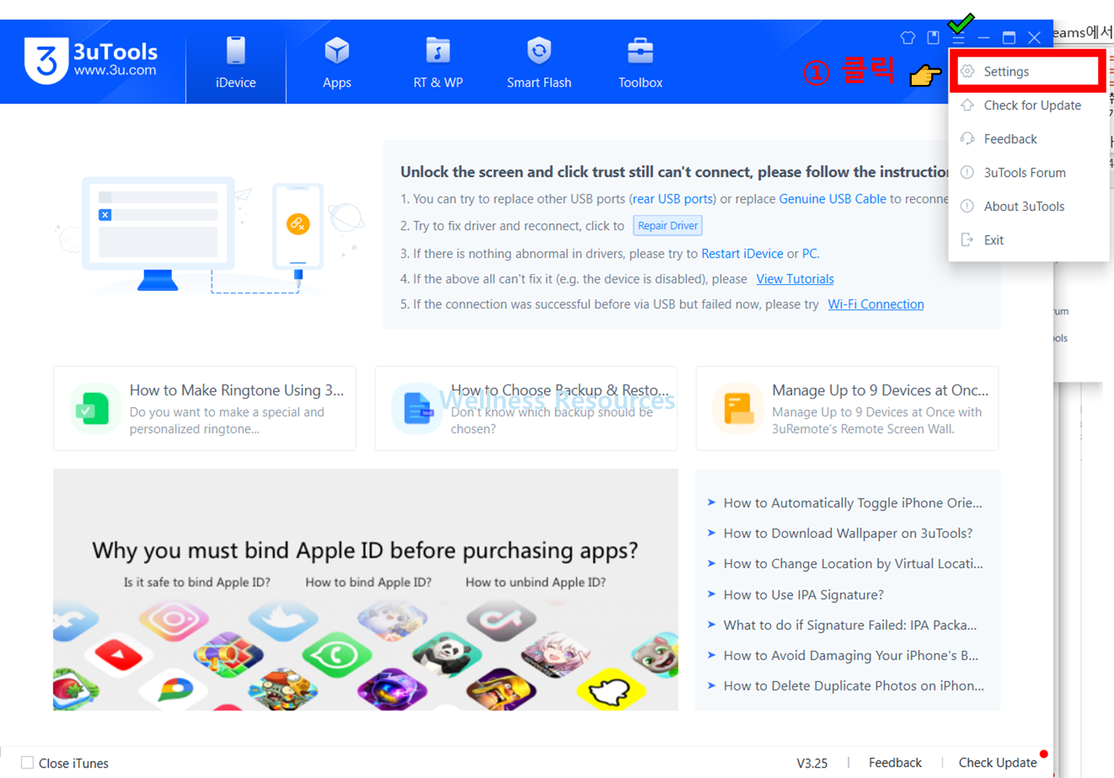
Task: Click Check Update in status bar
Action: click(997, 762)
